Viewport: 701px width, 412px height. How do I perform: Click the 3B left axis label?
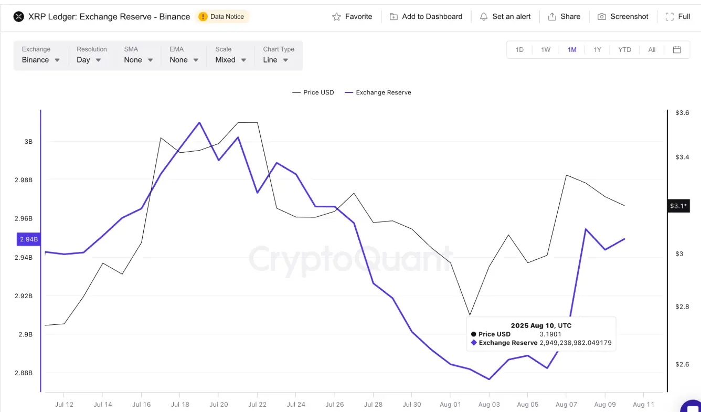(28, 142)
